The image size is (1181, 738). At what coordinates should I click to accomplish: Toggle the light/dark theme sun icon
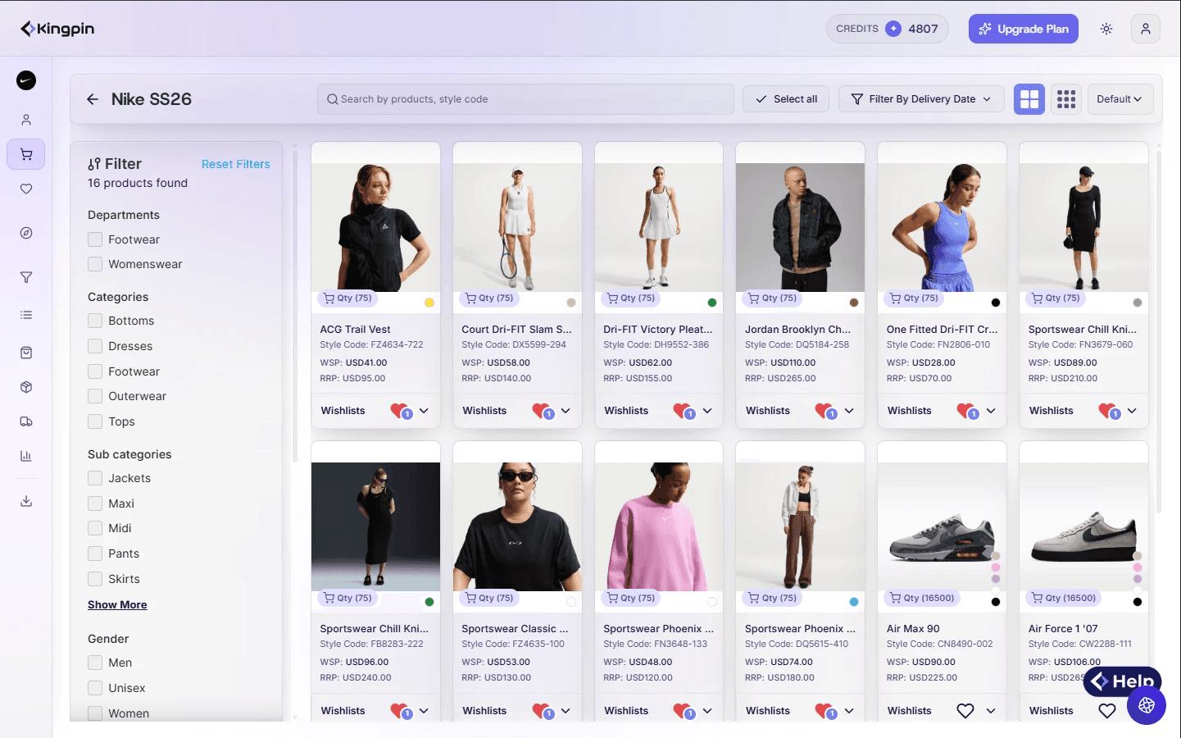tap(1106, 29)
